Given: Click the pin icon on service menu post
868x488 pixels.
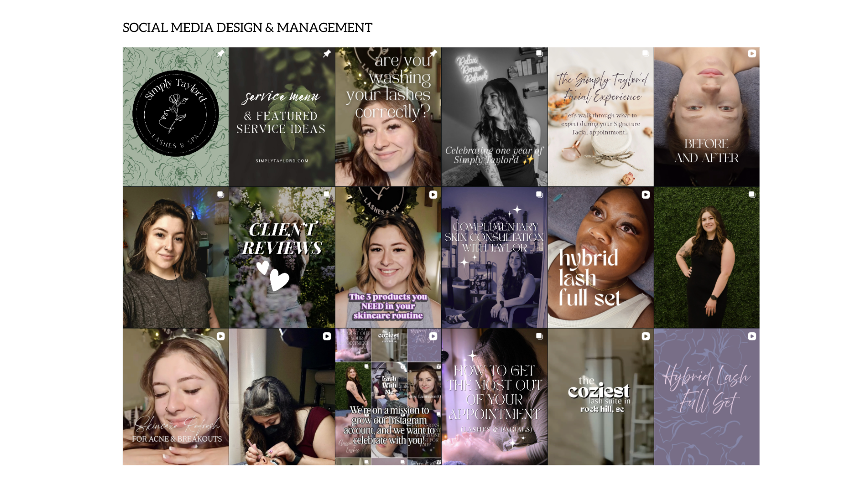Looking at the screenshot, I should (x=327, y=53).
